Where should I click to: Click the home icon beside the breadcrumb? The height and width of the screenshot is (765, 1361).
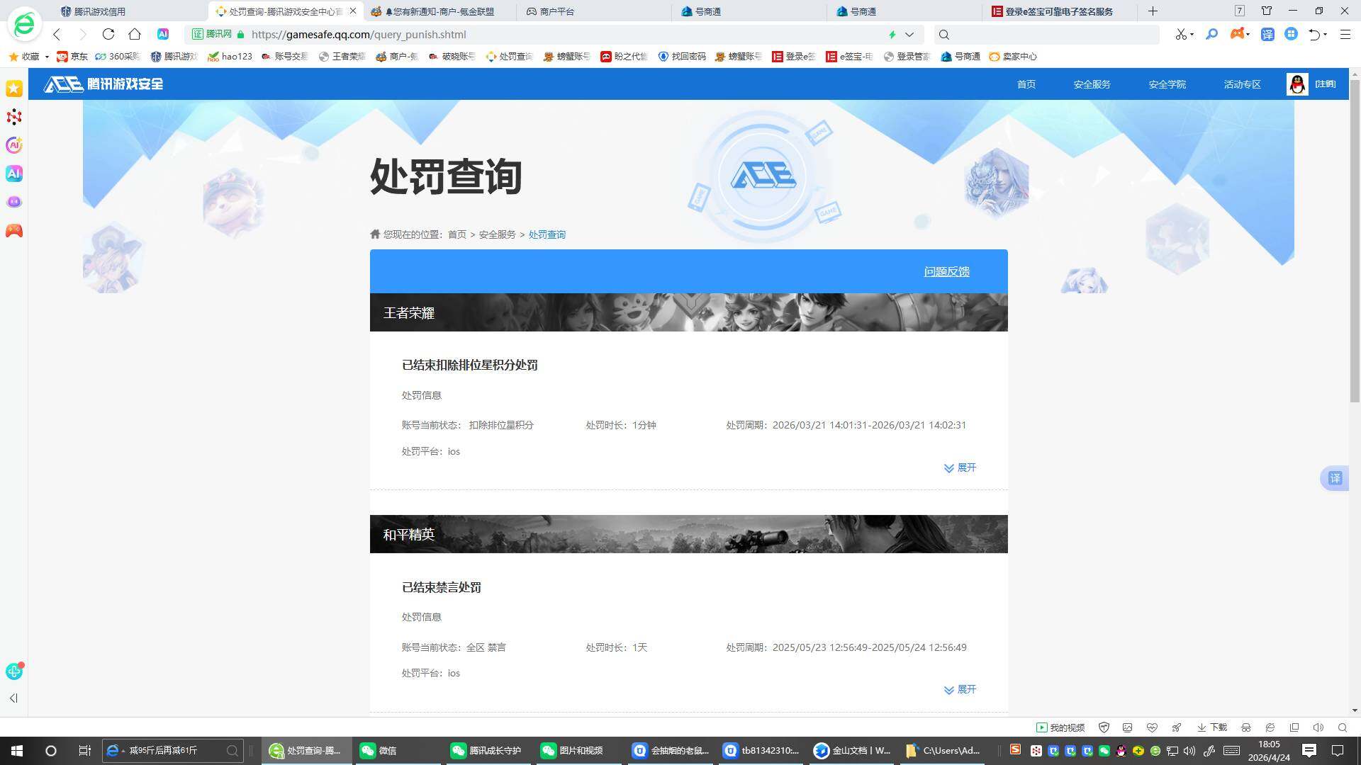tap(375, 234)
